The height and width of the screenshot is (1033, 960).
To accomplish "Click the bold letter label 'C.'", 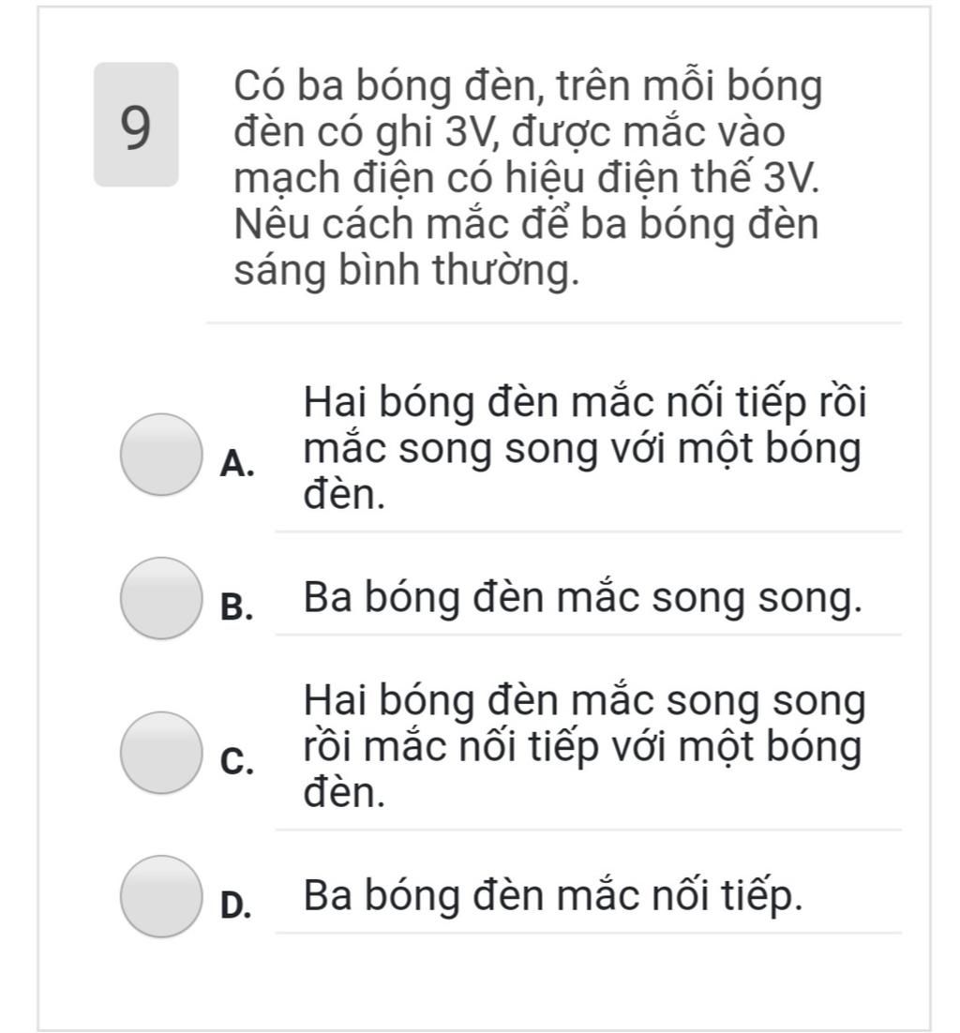I will coord(237,761).
